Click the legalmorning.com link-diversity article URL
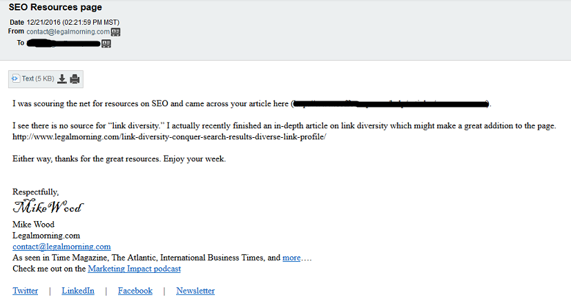This screenshot has height=306, width=571. pyautogui.click(x=168, y=136)
